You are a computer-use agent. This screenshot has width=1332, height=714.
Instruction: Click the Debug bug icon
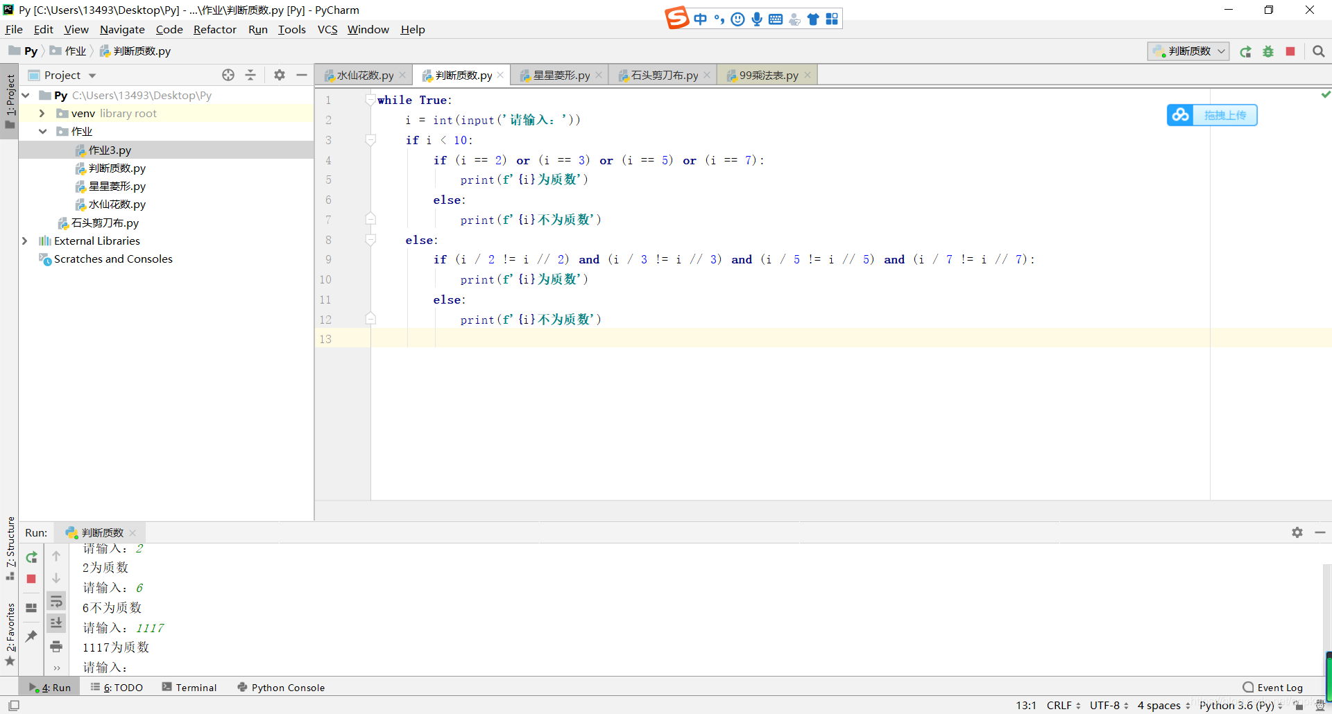click(1268, 51)
